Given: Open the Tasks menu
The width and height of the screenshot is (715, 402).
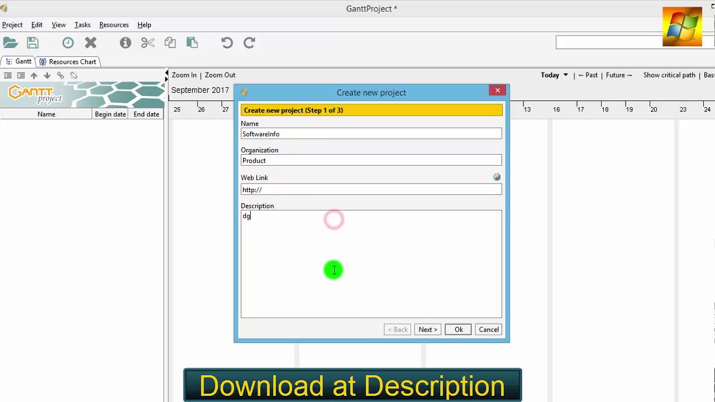Looking at the screenshot, I should (x=82, y=25).
